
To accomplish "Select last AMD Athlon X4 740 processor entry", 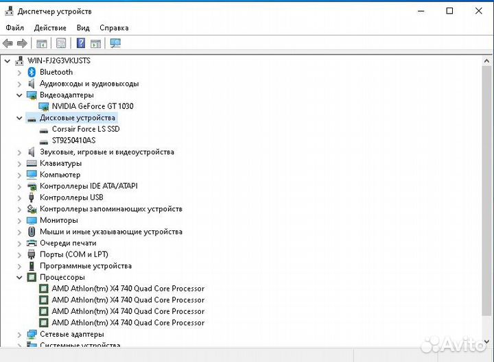I will click(128, 323).
